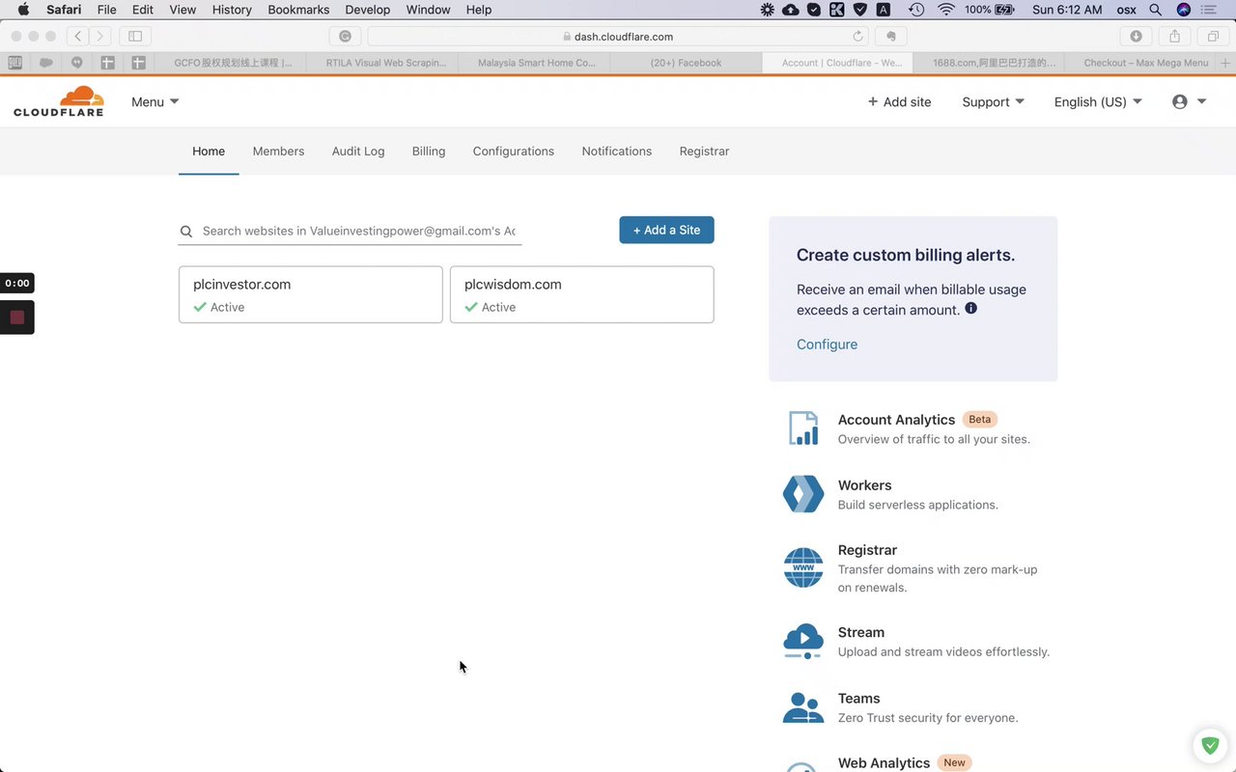Click the Configure link
This screenshot has width=1236, height=772.
tap(827, 345)
